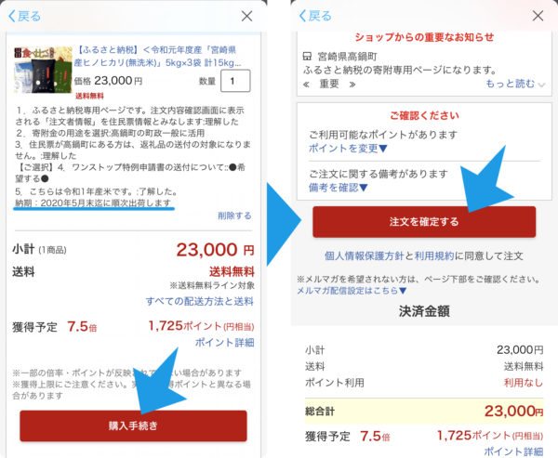558x458 pixels.
Task: Open 利用規約 terms link
Action: tap(434, 255)
